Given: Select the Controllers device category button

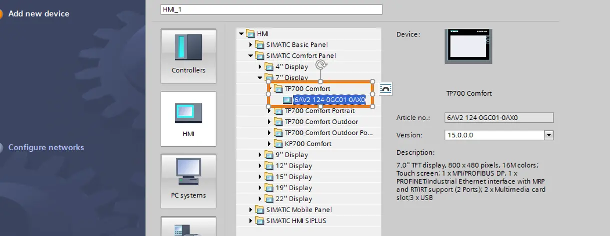Looking at the screenshot, I should pyautogui.click(x=188, y=56).
